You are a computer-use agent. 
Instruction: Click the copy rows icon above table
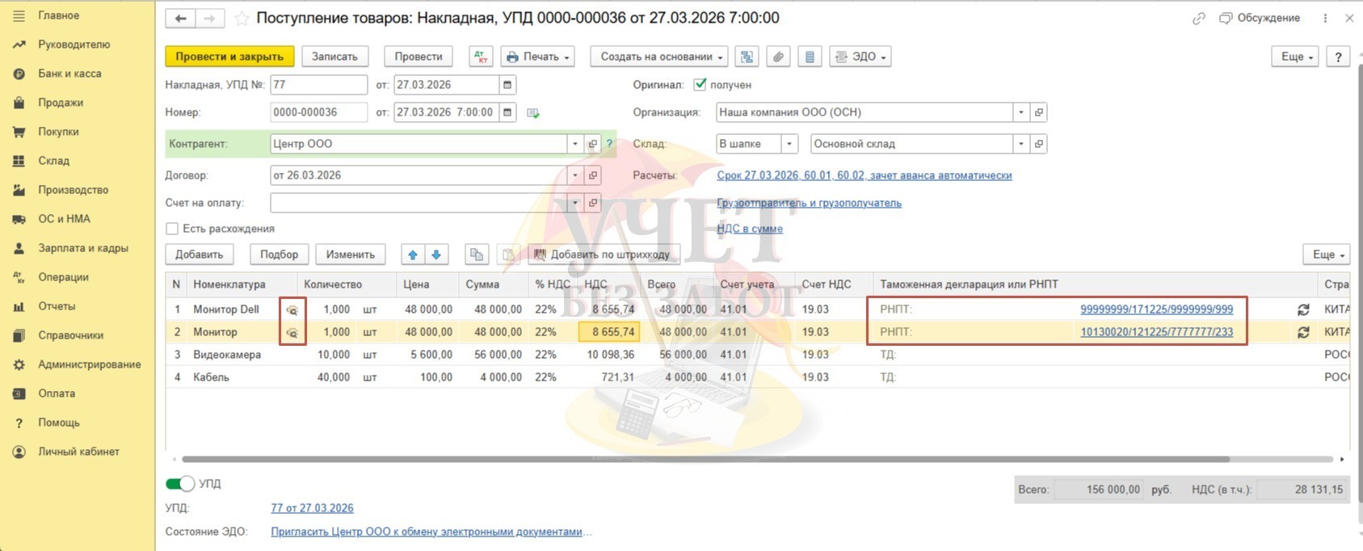click(477, 254)
